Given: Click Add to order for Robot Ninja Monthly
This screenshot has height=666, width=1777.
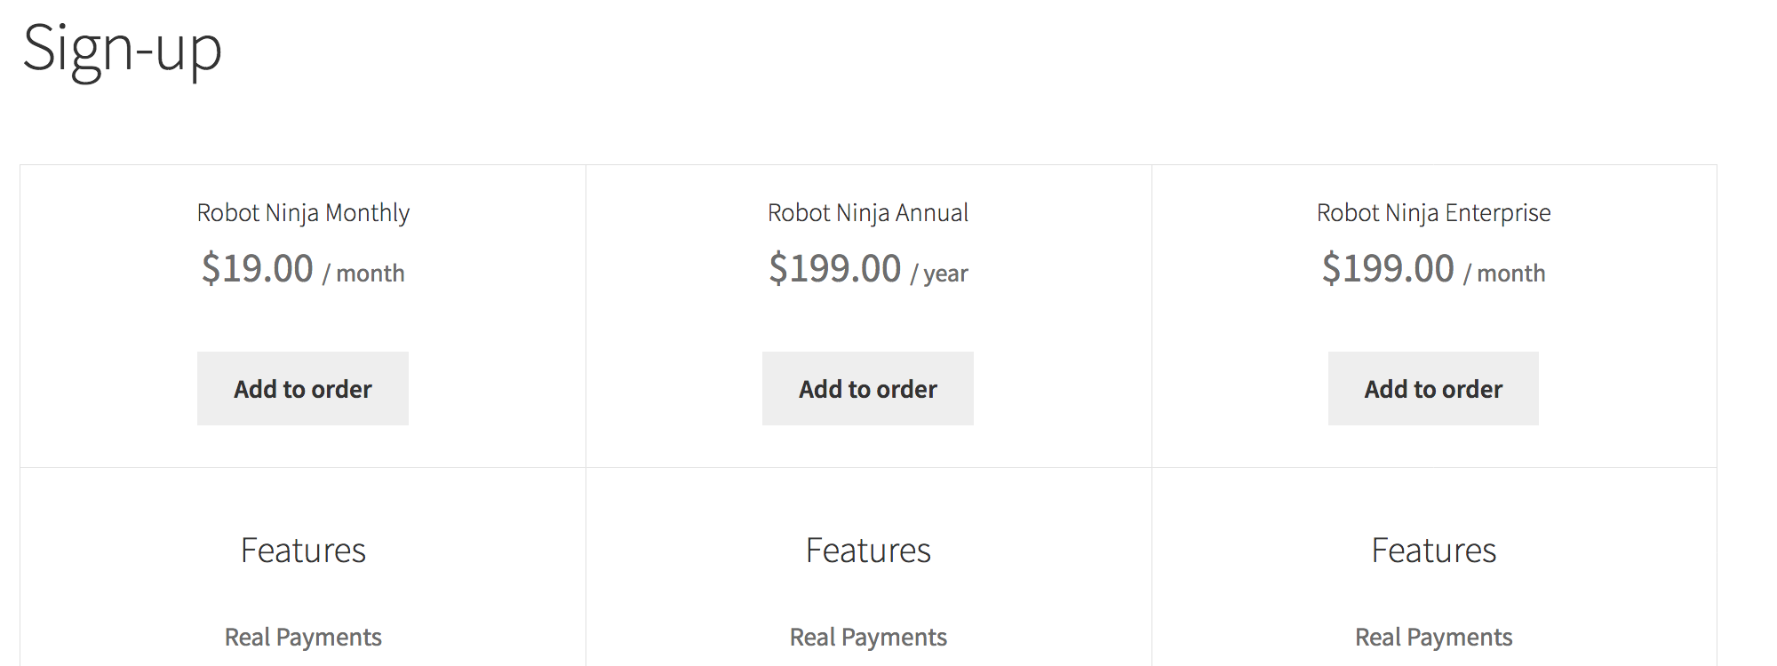Looking at the screenshot, I should point(302,388).
